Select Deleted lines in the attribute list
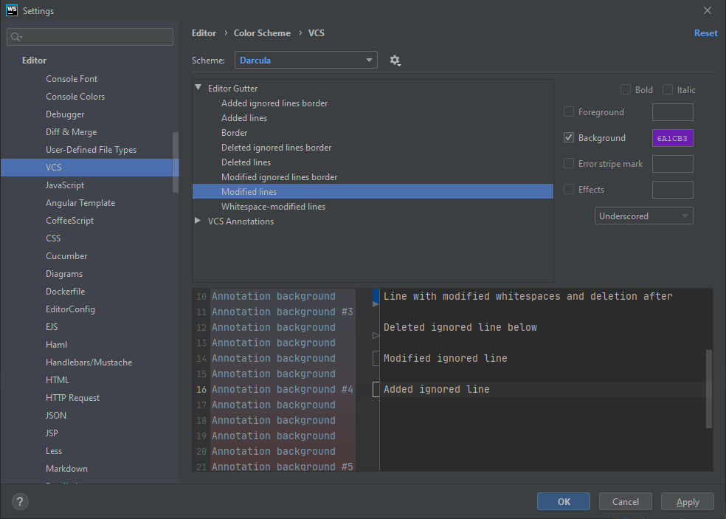Screen dimensions: 726x519 246,162
